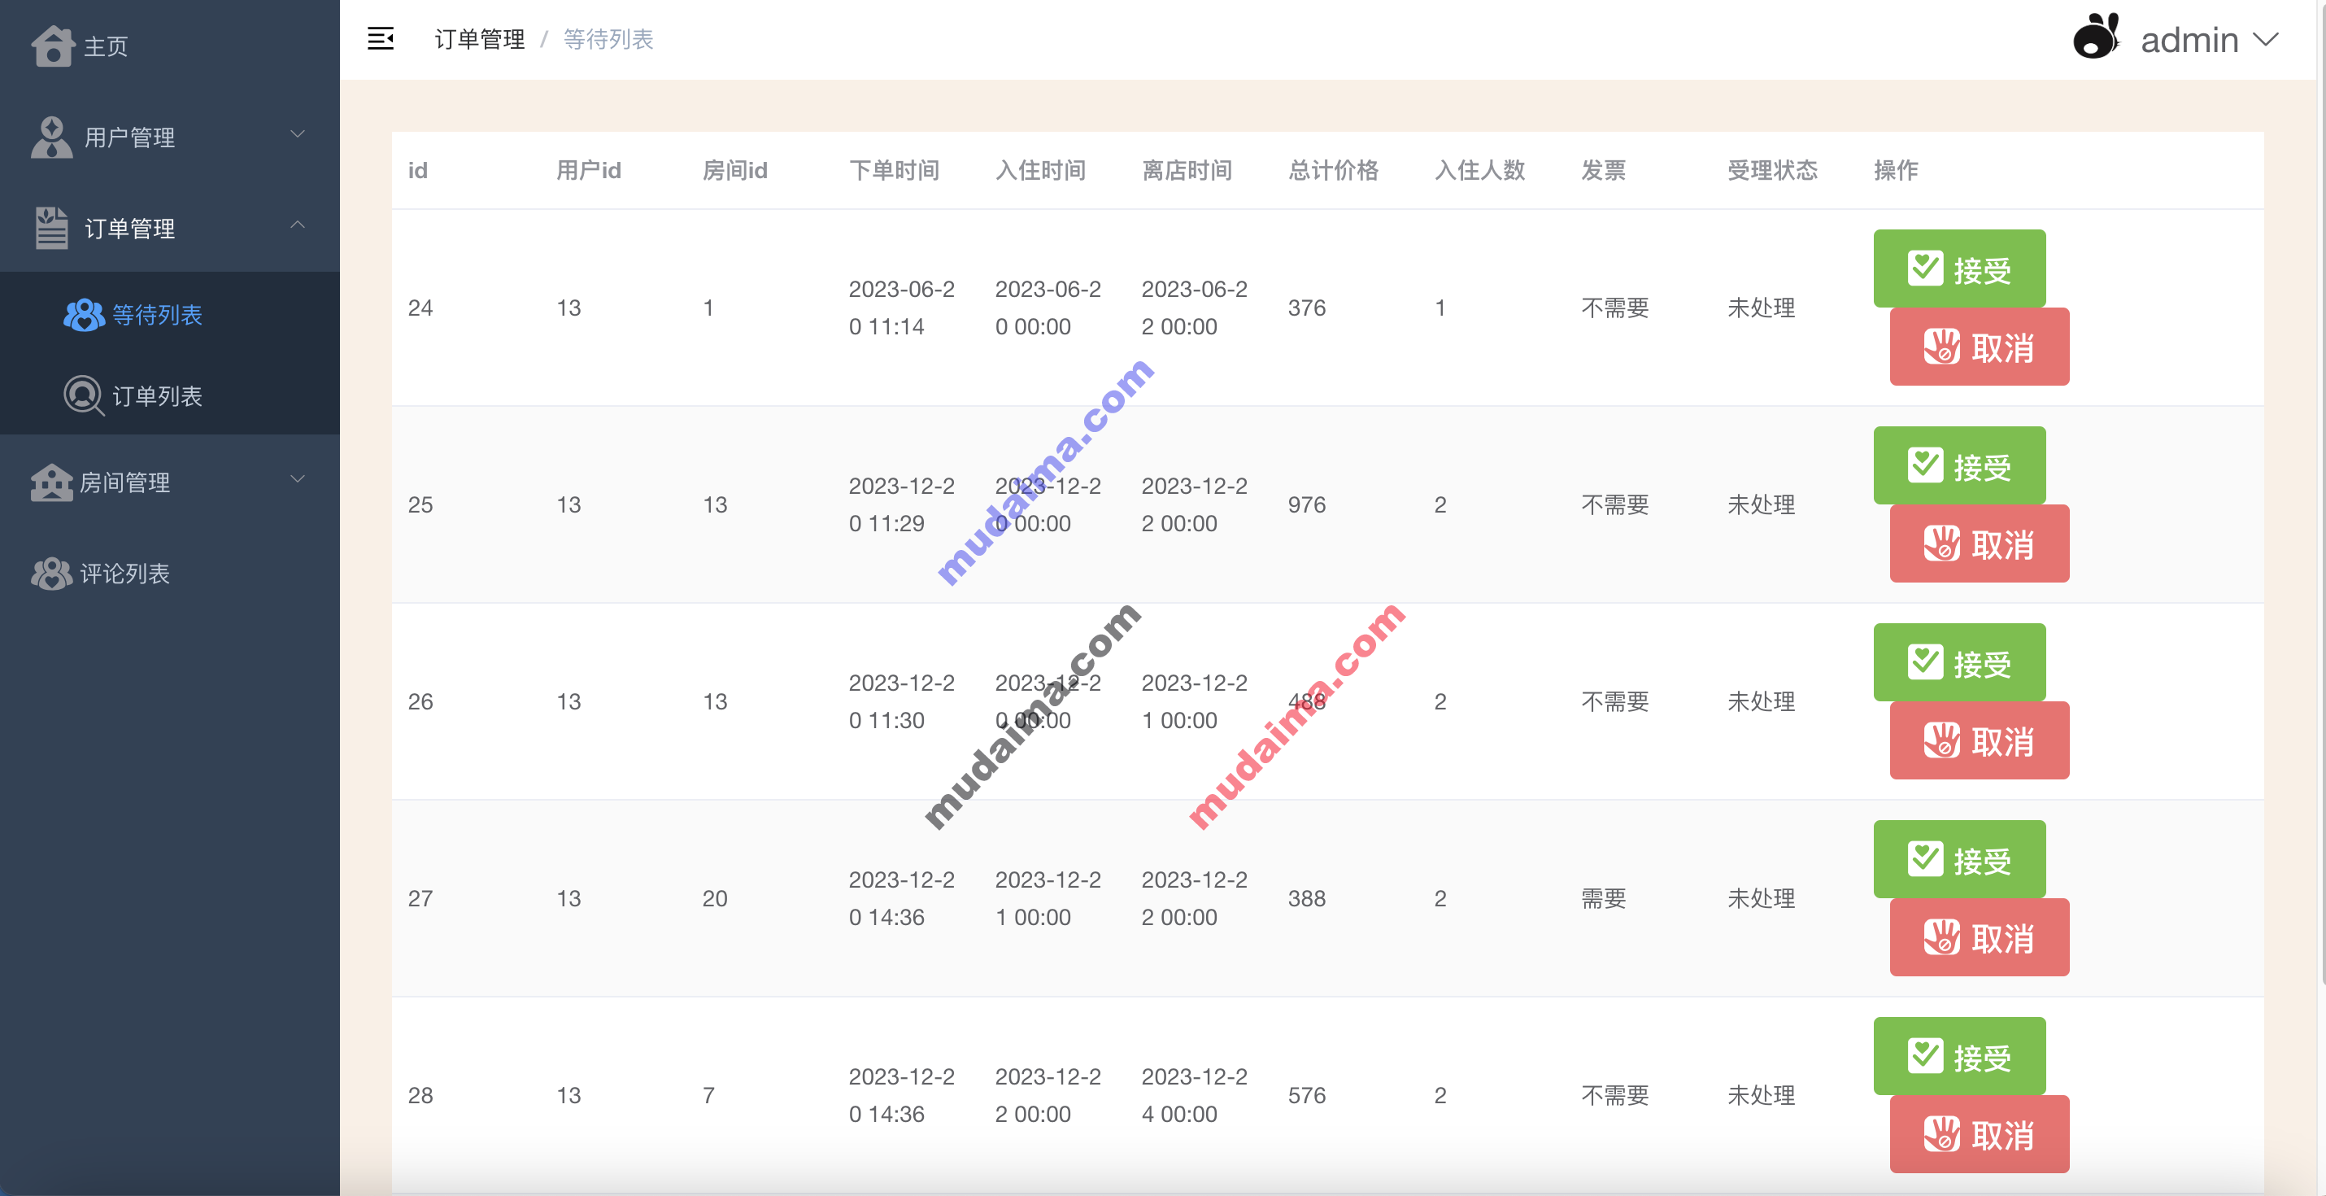
Task: Select 等待列表 submenu item
Action: [x=170, y=314]
